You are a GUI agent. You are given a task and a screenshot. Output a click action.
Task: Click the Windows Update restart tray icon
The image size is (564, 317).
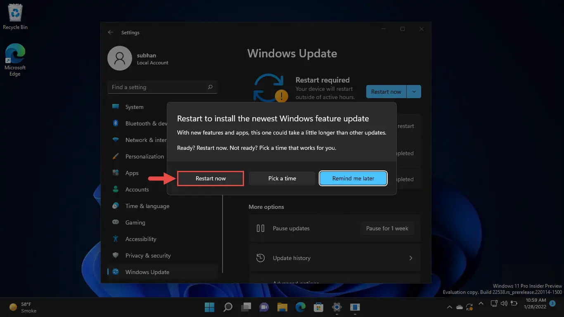pos(469,307)
